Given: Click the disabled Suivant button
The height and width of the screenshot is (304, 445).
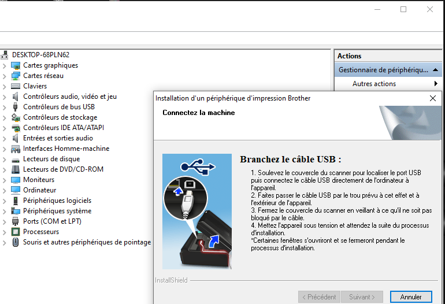Looking at the screenshot, I should pos(362,297).
